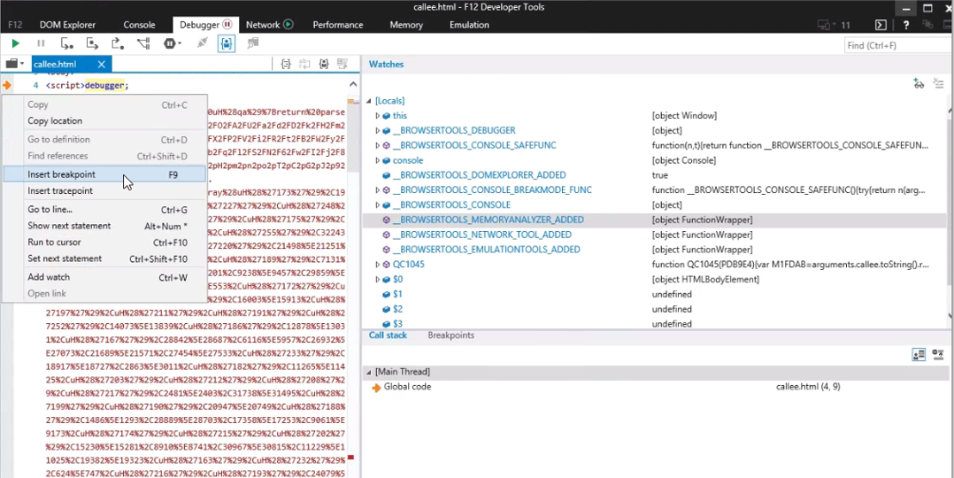Image resolution: width=954 pixels, height=478 pixels.
Task: Open the exception behavior dropdown
Action: [173, 43]
